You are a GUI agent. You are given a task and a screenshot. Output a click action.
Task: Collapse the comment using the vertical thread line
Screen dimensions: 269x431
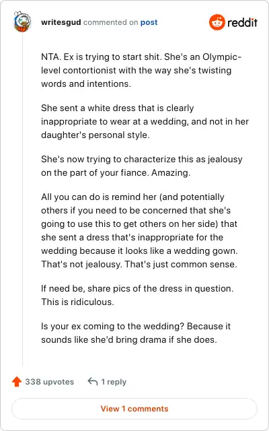[22, 199]
